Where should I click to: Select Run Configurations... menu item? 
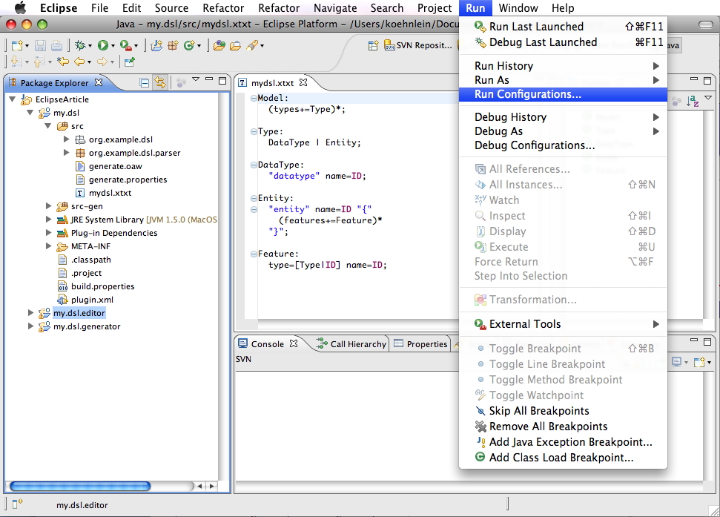[x=563, y=94]
